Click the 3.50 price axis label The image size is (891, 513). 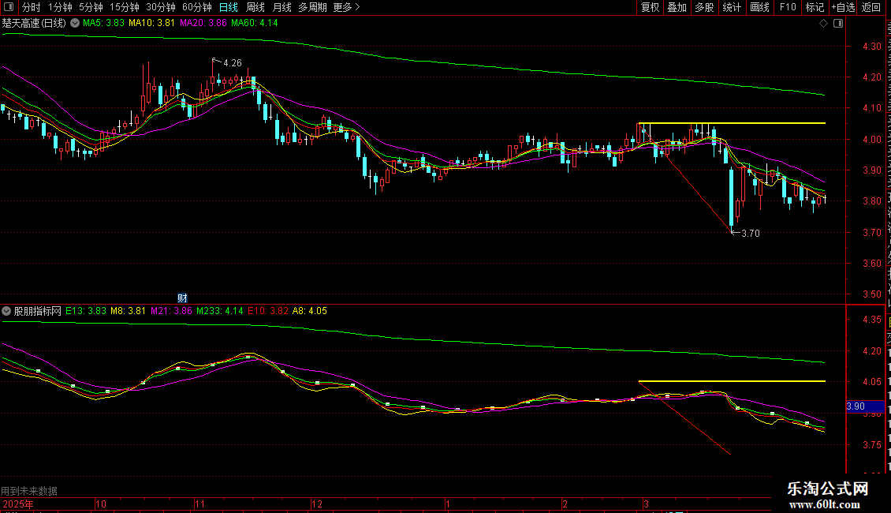872,294
